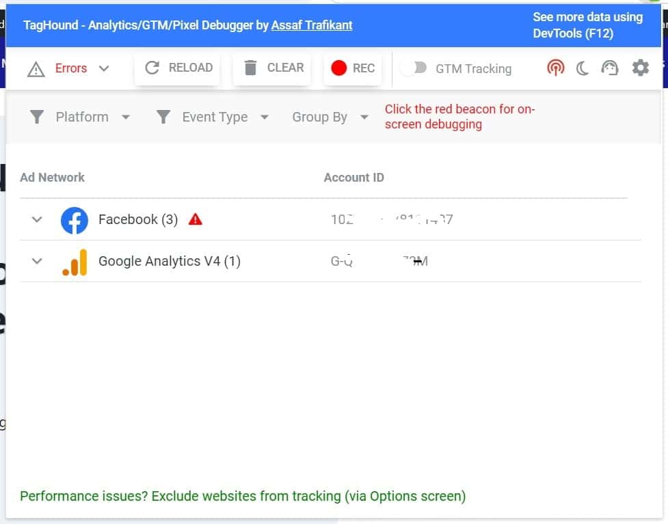Click the 'See more data using DevTools' text

pos(587,25)
